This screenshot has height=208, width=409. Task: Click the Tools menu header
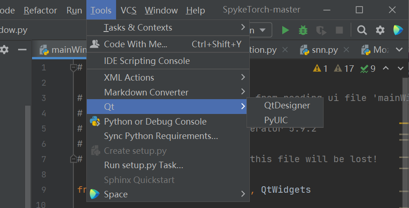click(101, 10)
